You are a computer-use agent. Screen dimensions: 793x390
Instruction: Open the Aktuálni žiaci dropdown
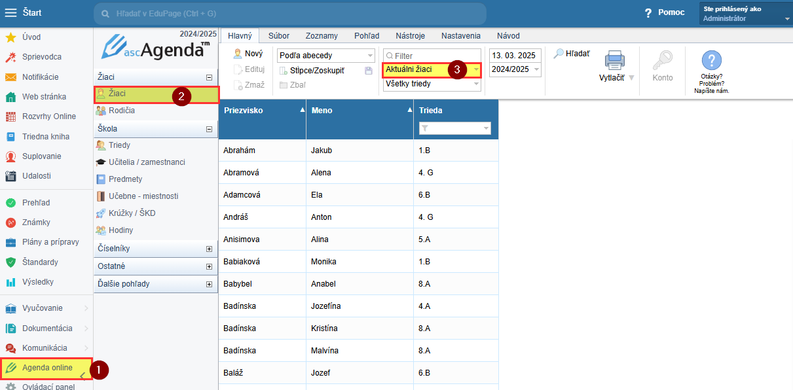[476, 69]
